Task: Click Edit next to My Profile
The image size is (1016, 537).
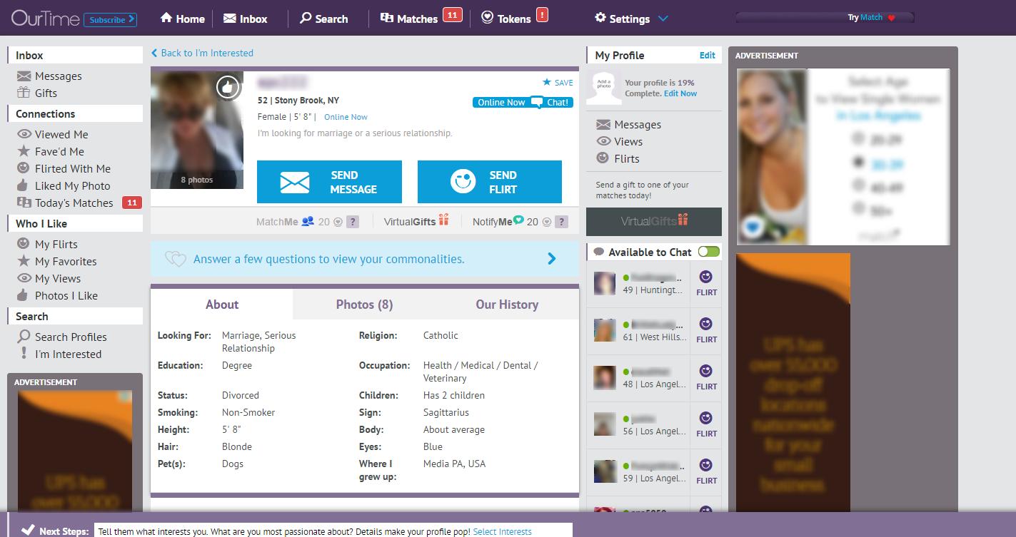Action: (707, 56)
